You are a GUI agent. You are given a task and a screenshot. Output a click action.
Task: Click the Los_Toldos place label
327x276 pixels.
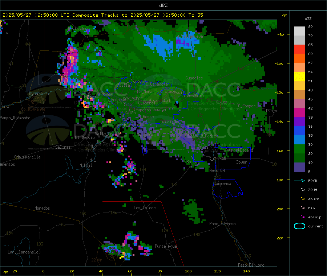click(145, 208)
